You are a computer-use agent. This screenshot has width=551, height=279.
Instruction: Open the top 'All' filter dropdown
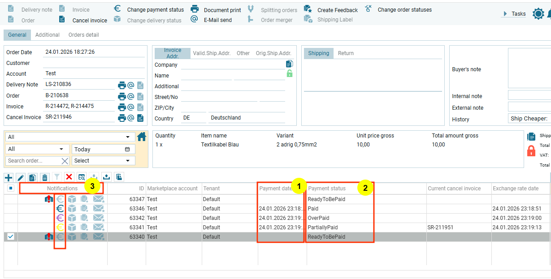pos(70,137)
